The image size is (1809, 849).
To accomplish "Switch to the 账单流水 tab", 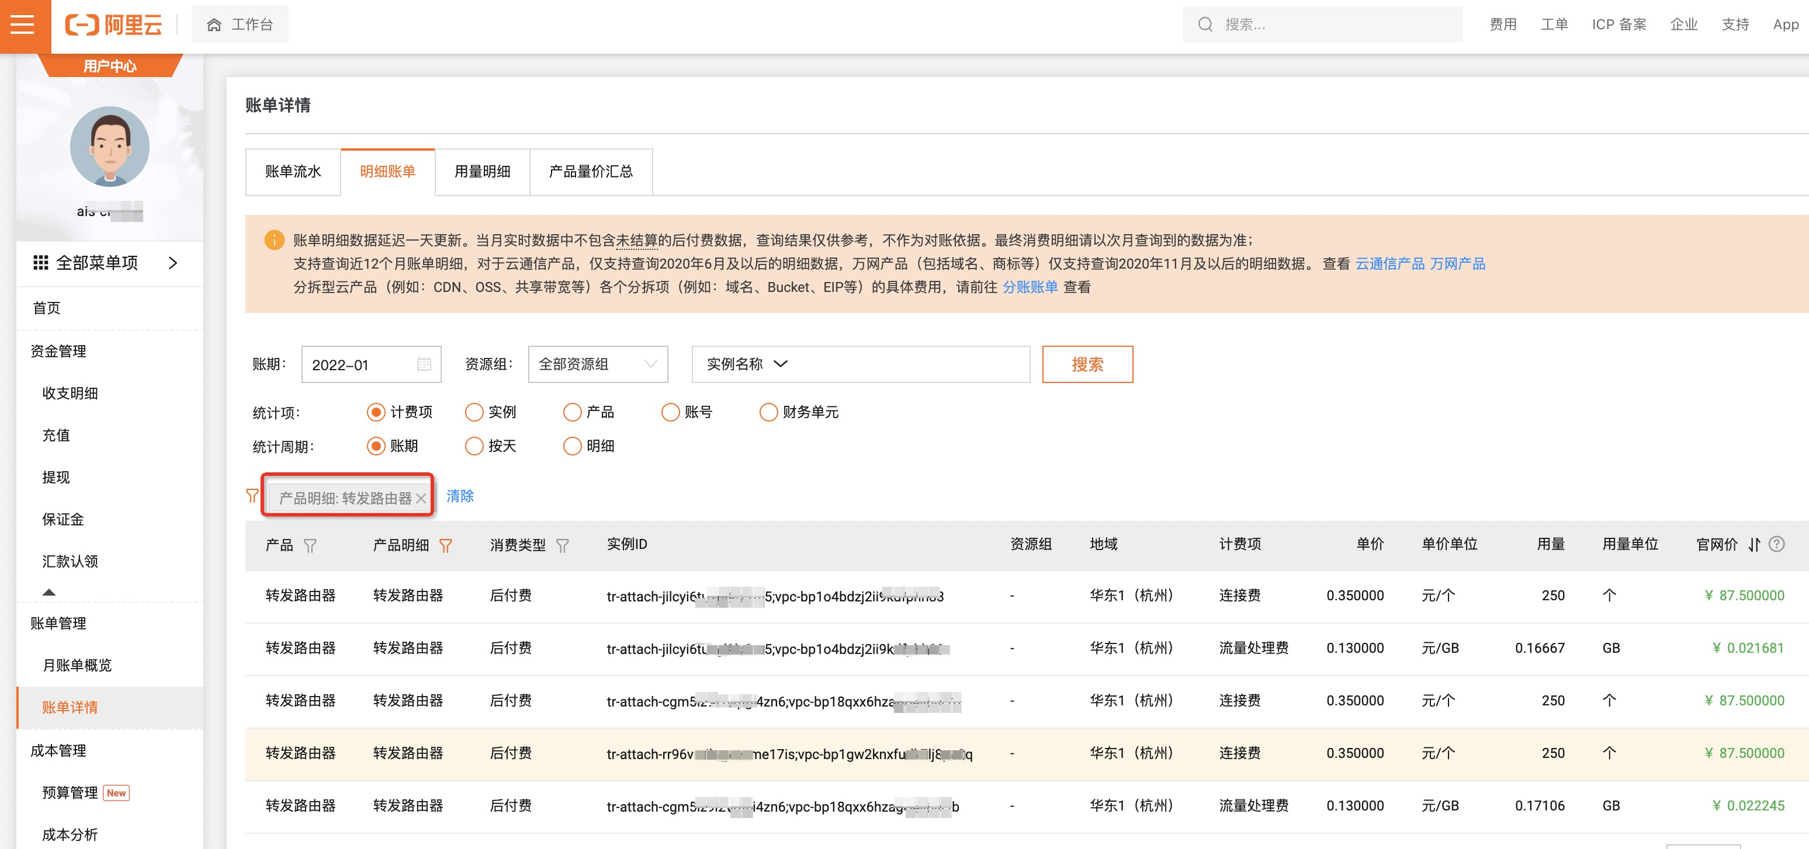I will pos(293,172).
